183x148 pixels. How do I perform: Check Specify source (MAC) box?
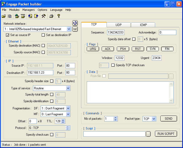coord(43,52)
